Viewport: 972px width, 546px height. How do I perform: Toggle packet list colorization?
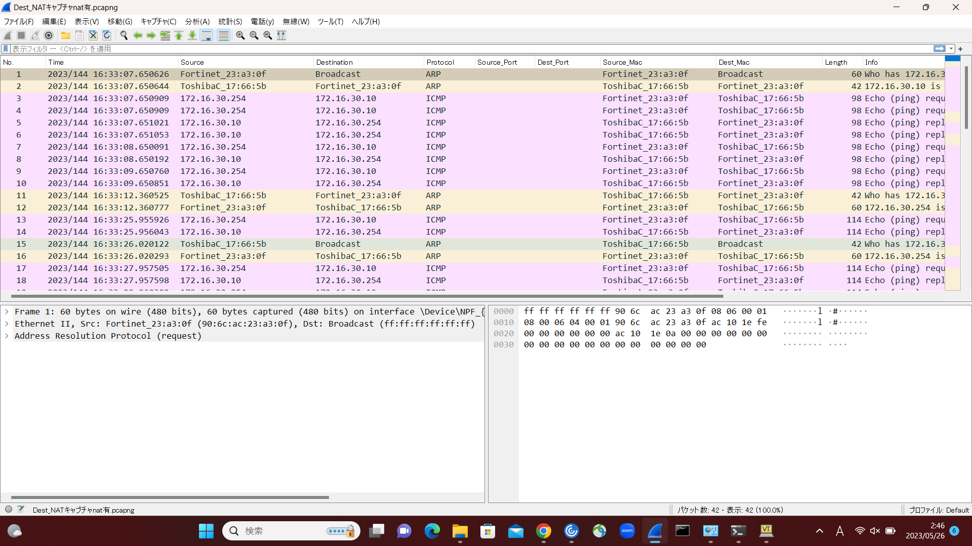(223, 35)
